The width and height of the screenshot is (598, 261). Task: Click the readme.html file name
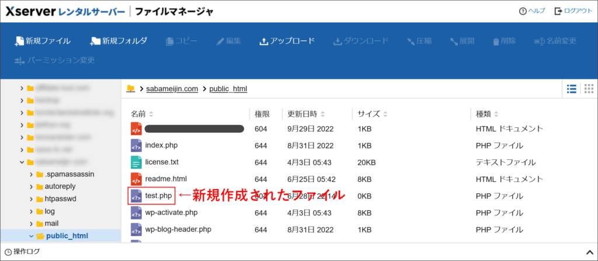[166, 179]
